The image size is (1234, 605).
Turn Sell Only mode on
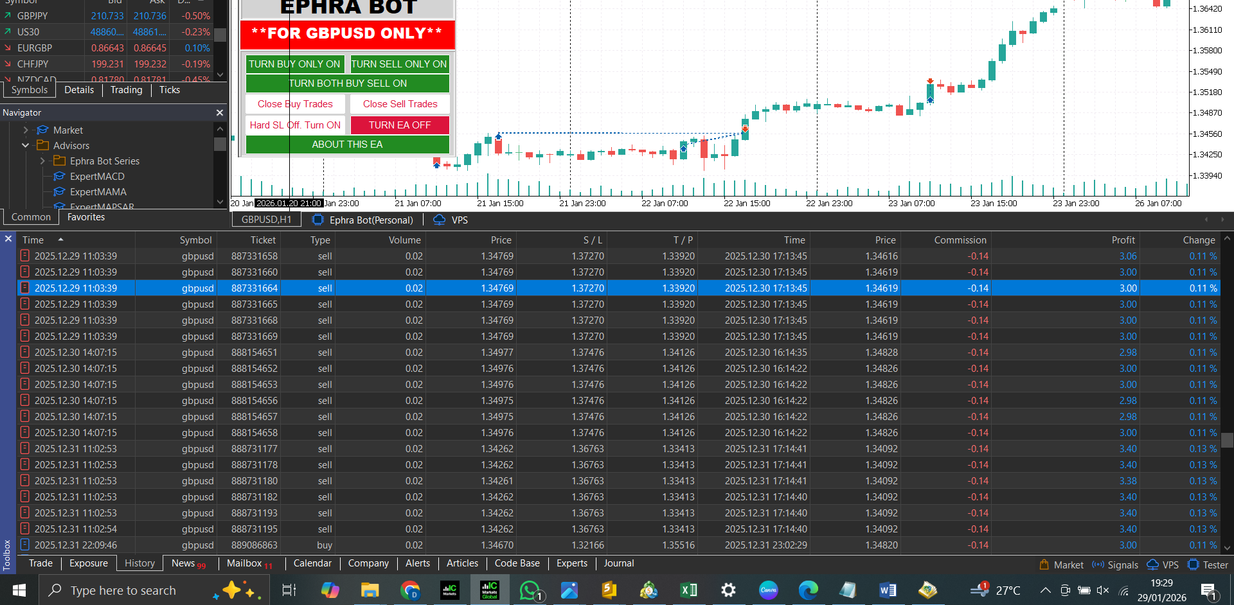pyautogui.click(x=399, y=64)
